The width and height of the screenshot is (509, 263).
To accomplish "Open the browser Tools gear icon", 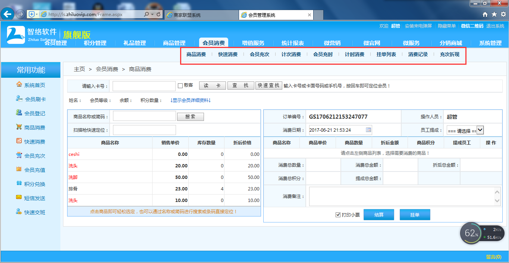I will [503, 14].
